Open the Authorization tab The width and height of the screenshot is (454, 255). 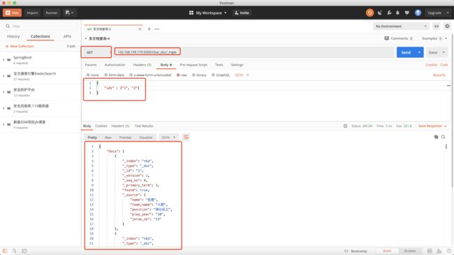click(115, 65)
